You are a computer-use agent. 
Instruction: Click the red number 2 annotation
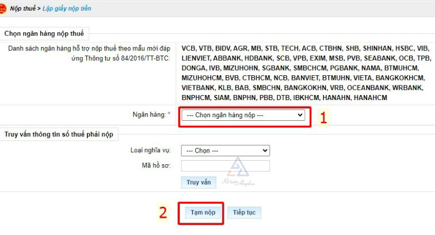click(163, 213)
